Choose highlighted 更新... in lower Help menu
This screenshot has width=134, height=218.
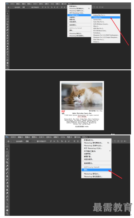(96, 170)
